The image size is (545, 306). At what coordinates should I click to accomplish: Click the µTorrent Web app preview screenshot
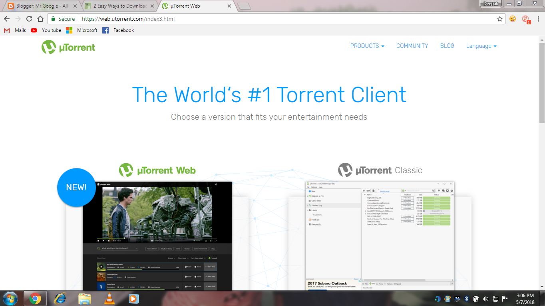tap(157, 236)
